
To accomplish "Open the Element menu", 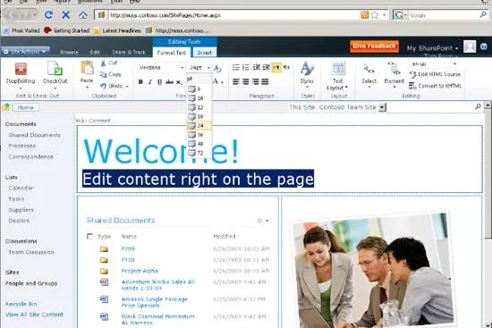I will click(394, 75).
